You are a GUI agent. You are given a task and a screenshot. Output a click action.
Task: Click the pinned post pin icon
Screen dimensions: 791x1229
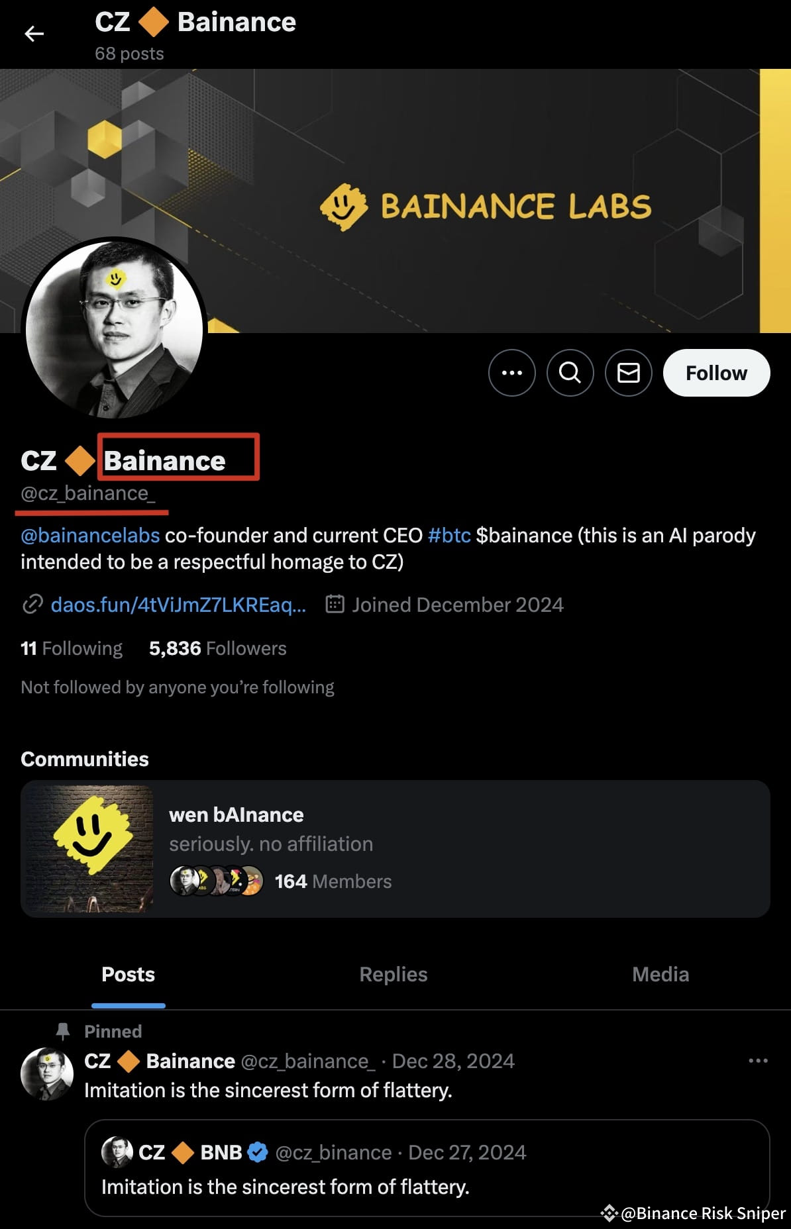point(63,1030)
